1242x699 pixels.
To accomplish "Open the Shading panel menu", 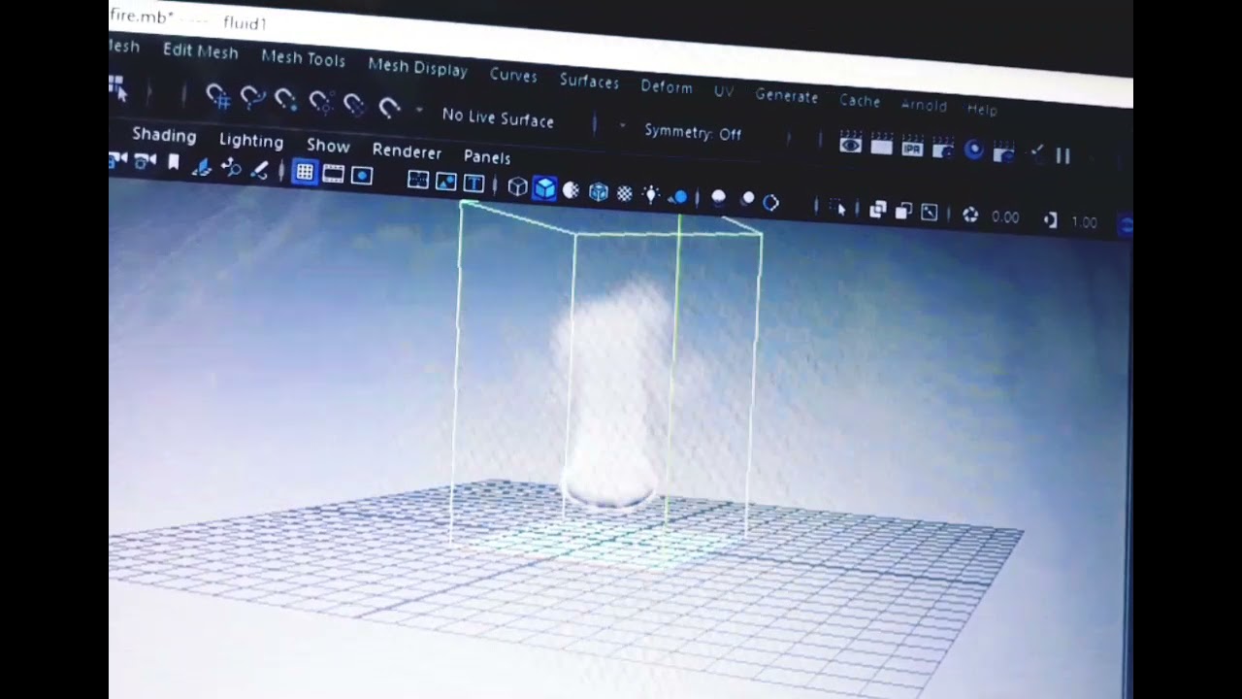I will tap(164, 135).
